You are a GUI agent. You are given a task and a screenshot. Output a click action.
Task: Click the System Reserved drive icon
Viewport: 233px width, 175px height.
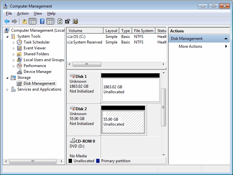pyautogui.click(x=70, y=42)
